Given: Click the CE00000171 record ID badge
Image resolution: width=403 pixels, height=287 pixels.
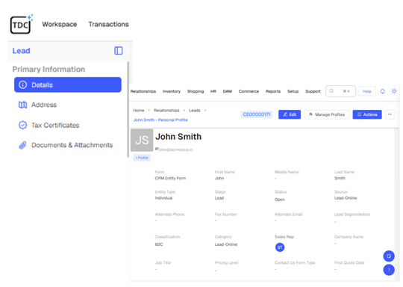Looking at the screenshot, I should [x=257, y=114].
